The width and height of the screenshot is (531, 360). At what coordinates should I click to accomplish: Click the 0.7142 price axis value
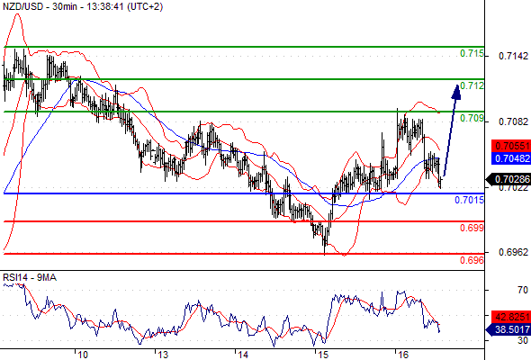[513, 56]
